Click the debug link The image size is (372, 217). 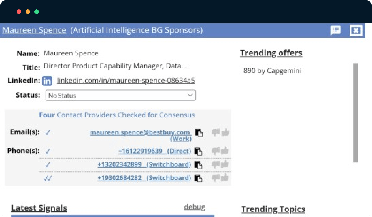tap(194, 207)
